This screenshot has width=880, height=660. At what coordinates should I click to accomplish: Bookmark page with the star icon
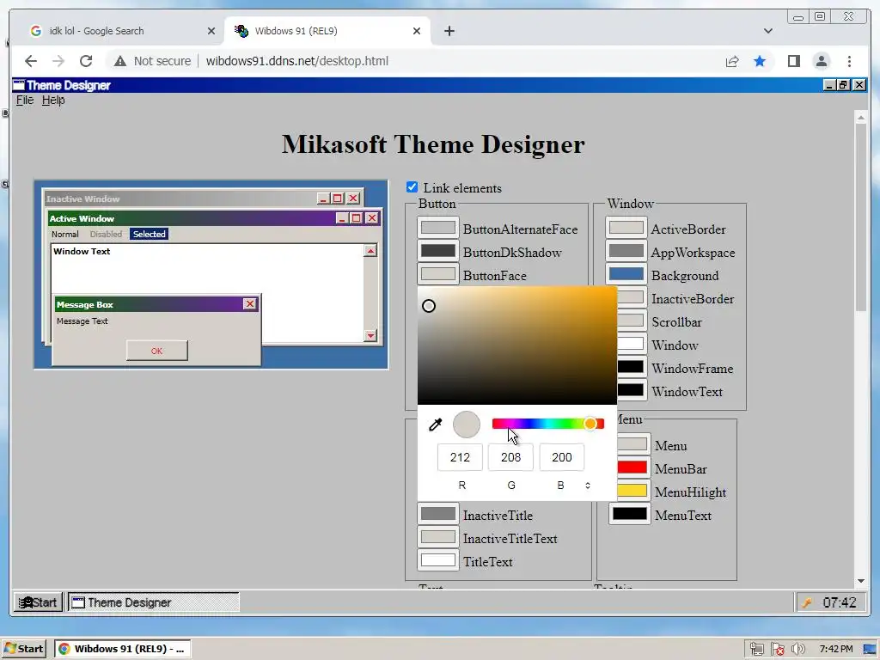coord(760,61)
